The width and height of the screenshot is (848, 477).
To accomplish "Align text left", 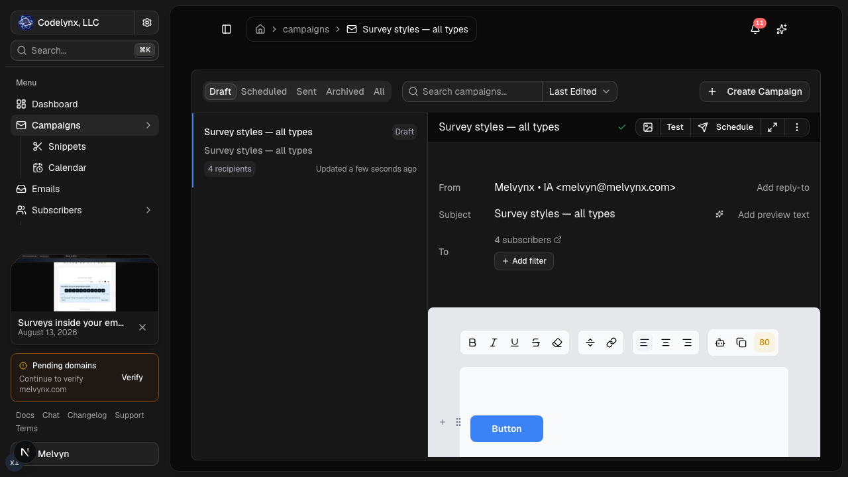I will point(644,343).
